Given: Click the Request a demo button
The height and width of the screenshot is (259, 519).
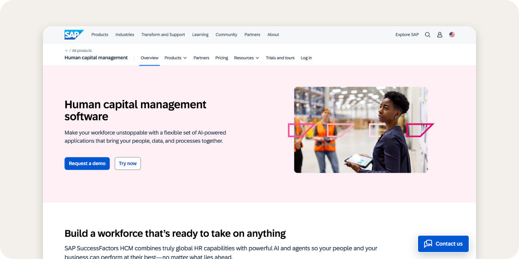Looking at the screenshot, I should 87,163.
